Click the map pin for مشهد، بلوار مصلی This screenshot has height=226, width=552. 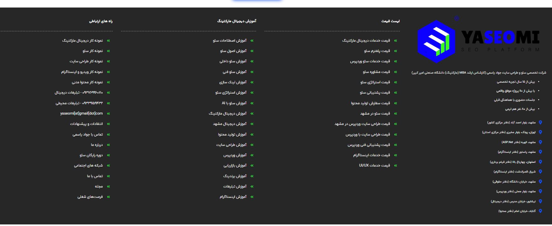coord(540,191)
